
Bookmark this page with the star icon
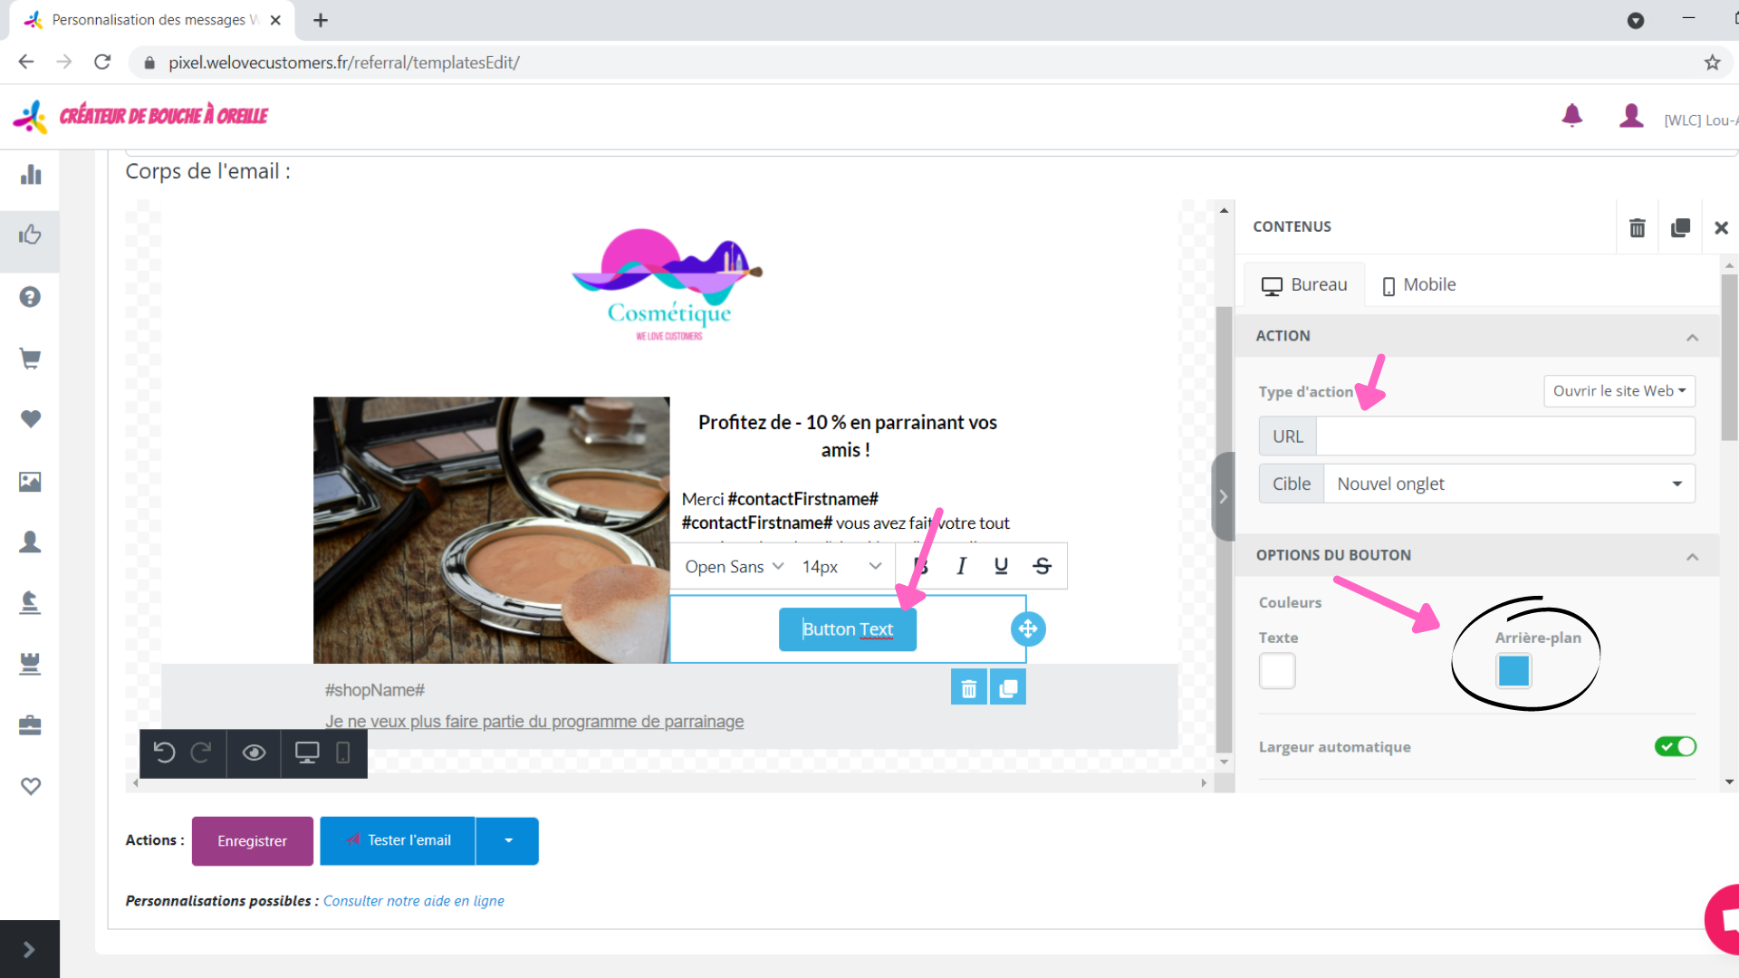tap(1712, 62)
